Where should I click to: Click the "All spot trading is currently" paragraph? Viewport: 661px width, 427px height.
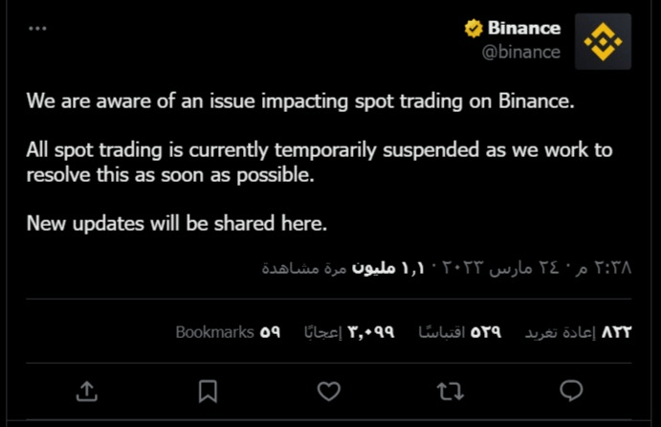(x=319, y=163)
